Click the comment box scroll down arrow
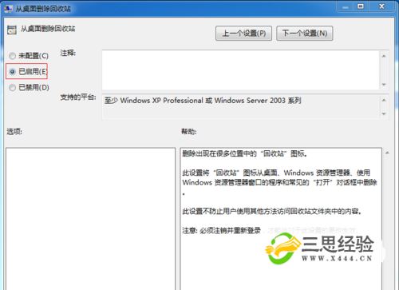The image size is (399, 290). [384, 85]
